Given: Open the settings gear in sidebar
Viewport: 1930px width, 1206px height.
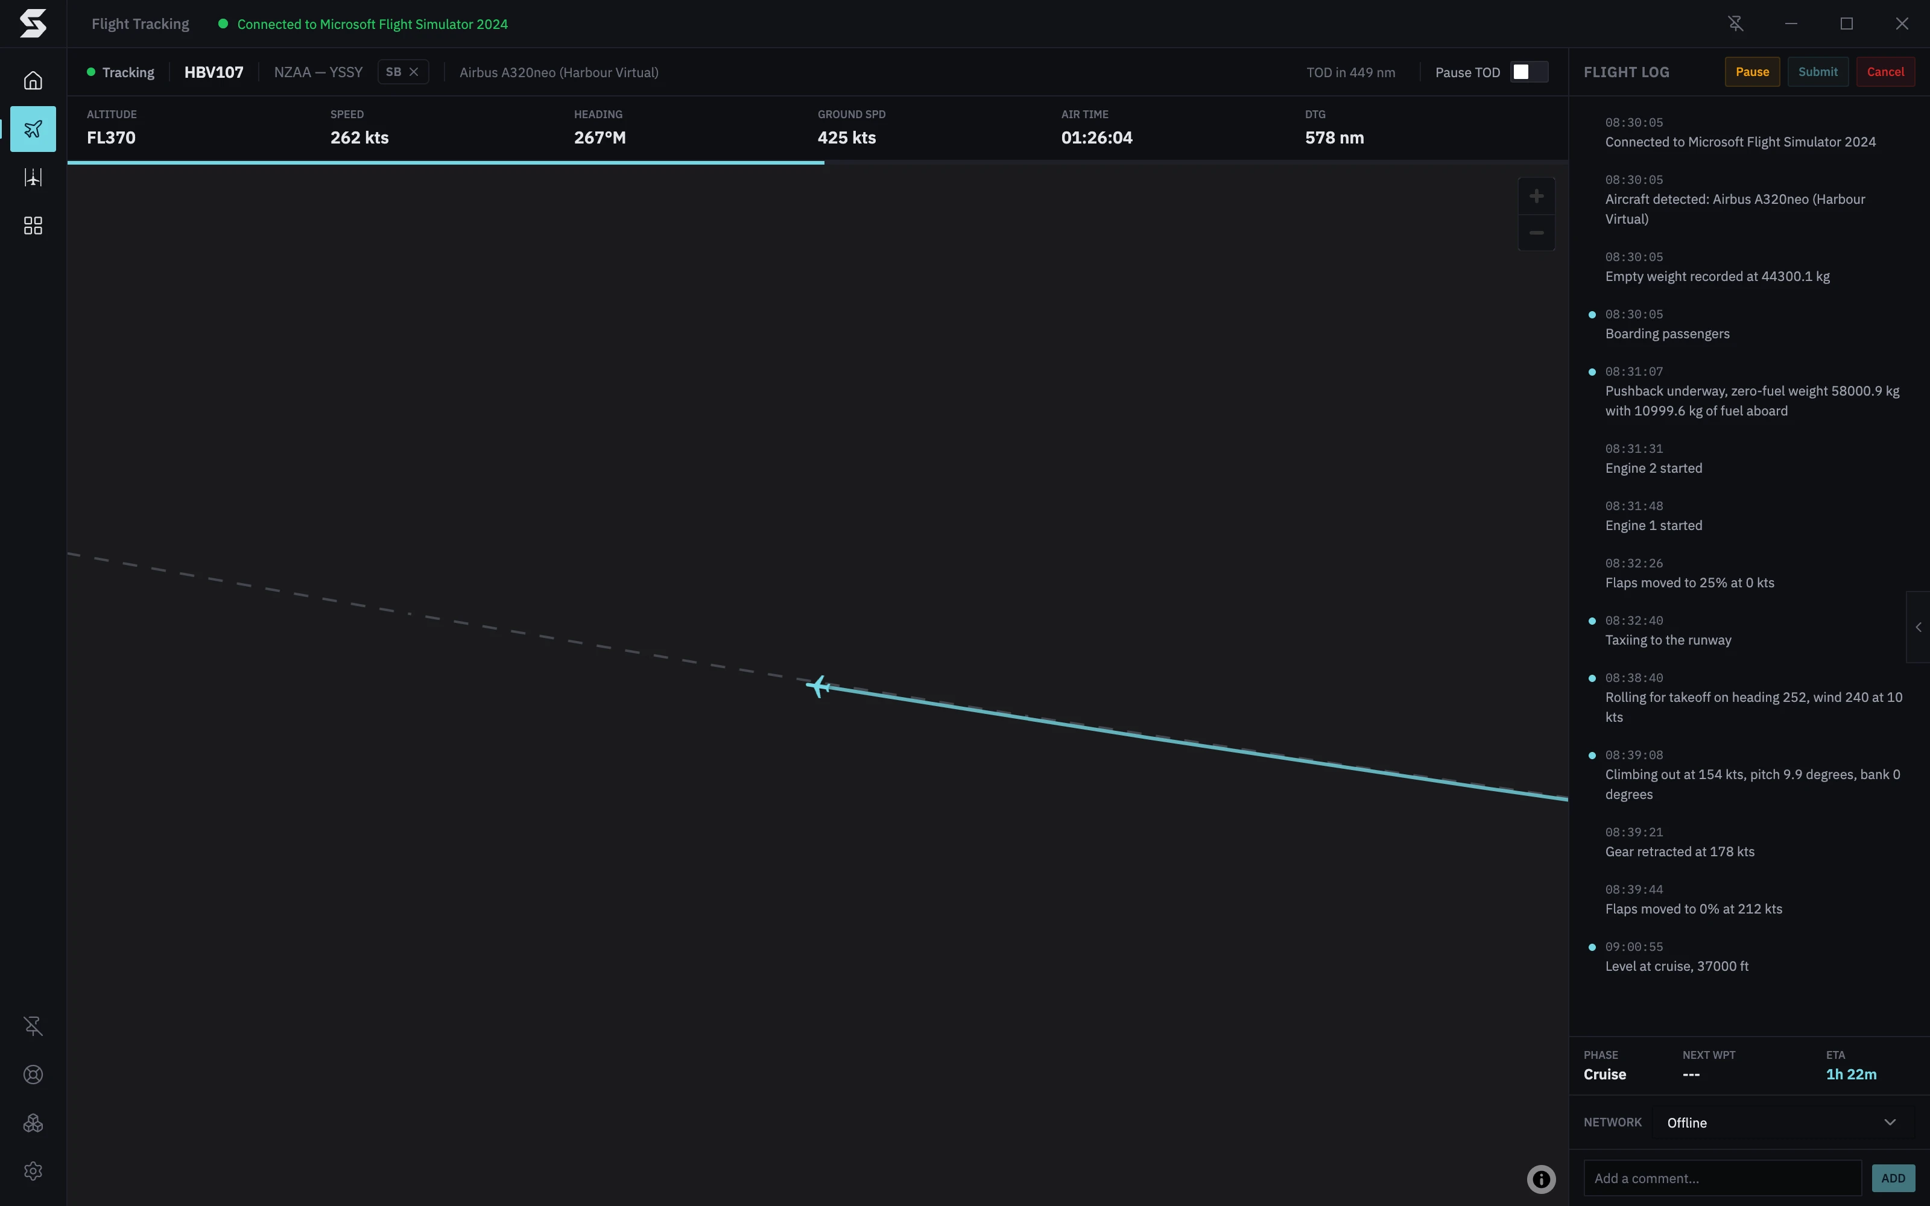Looking at the screenshot, I should pyautogui.click(x=33, y=1171).
